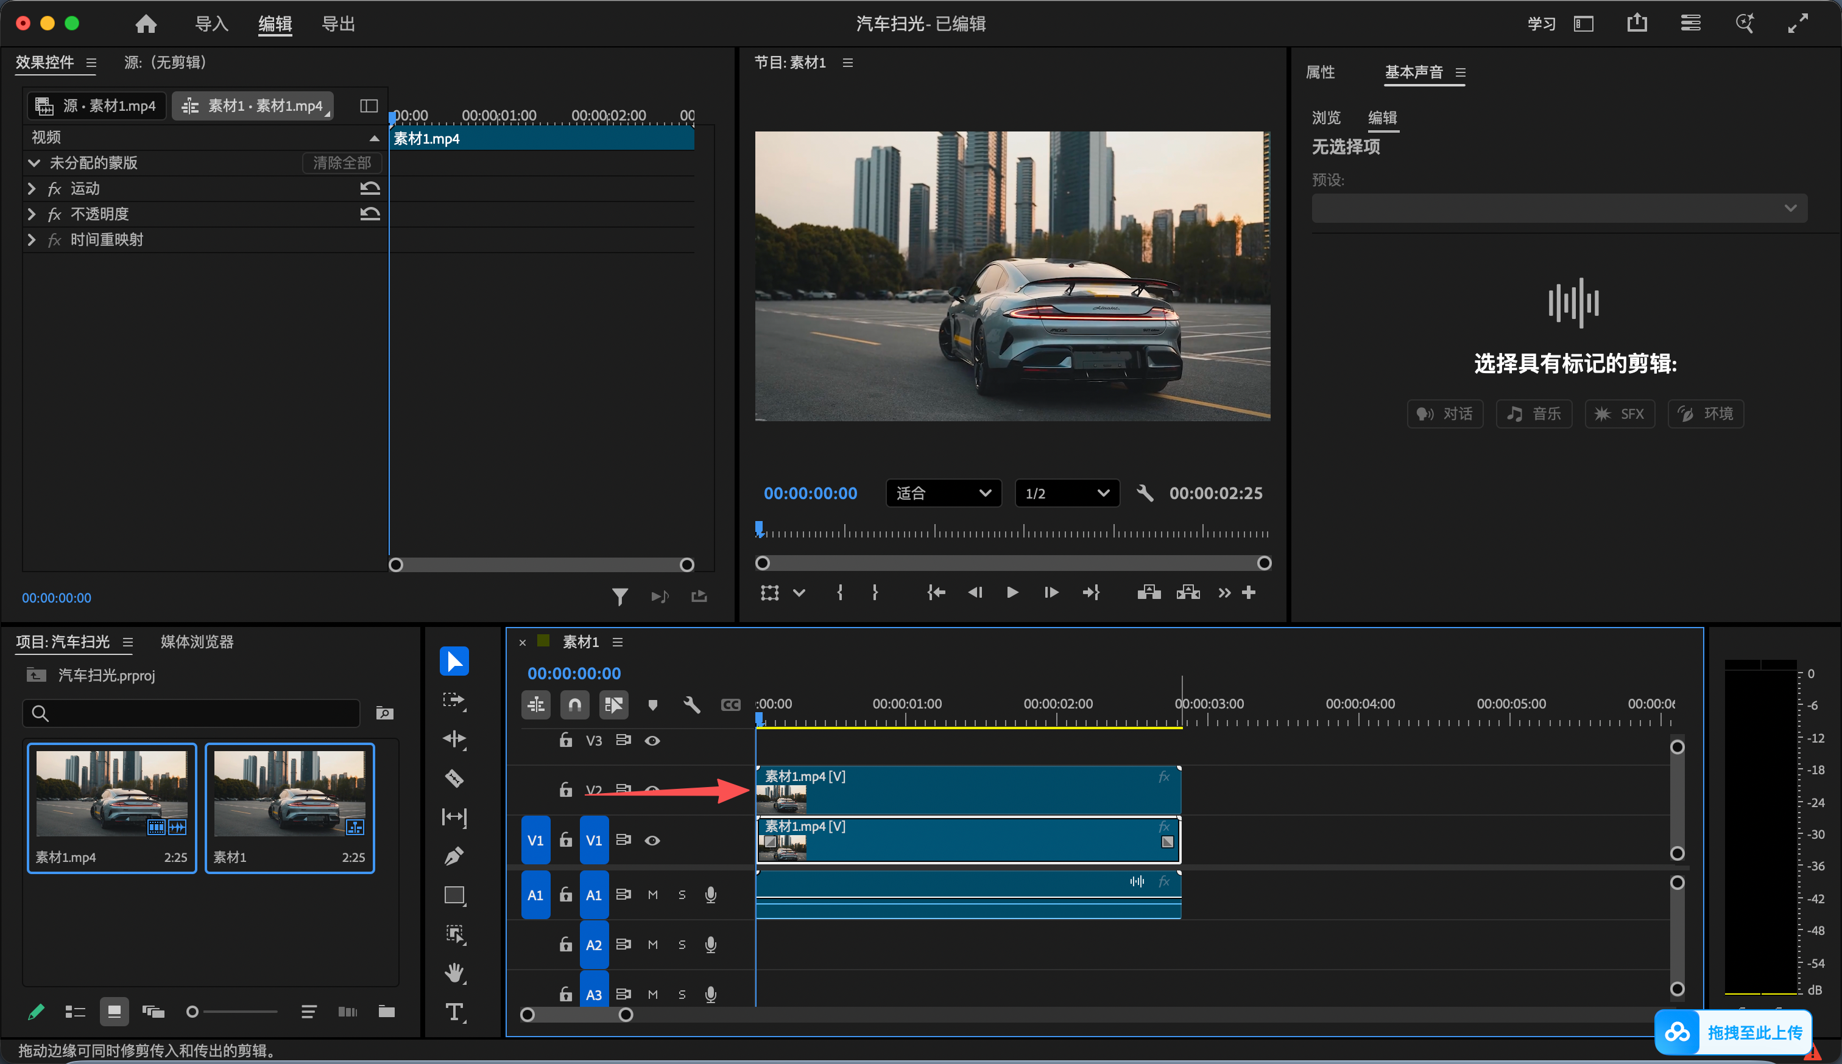
Task: Toggle insert sequences as nests button
Action: point(536,705)
